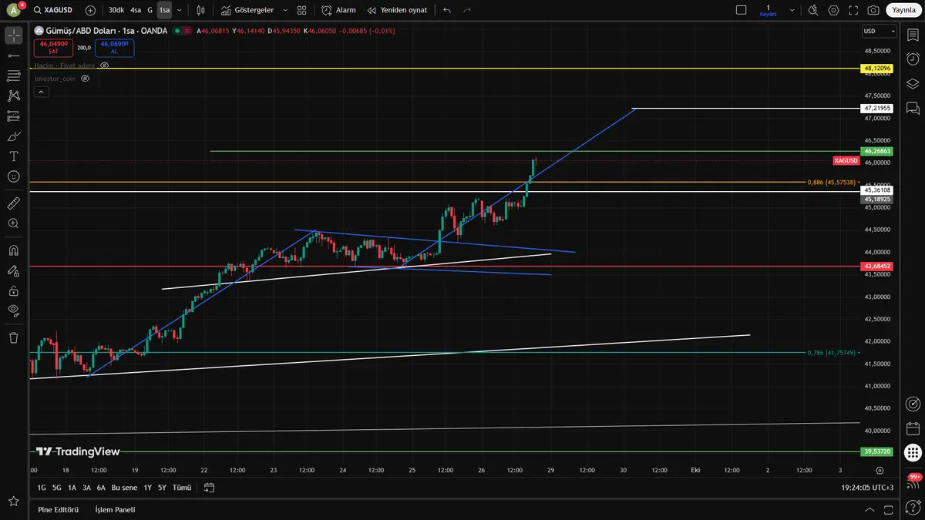Open the alerts clock panel
The height and width of the screenshot is (520, 925).
point(913,59)
